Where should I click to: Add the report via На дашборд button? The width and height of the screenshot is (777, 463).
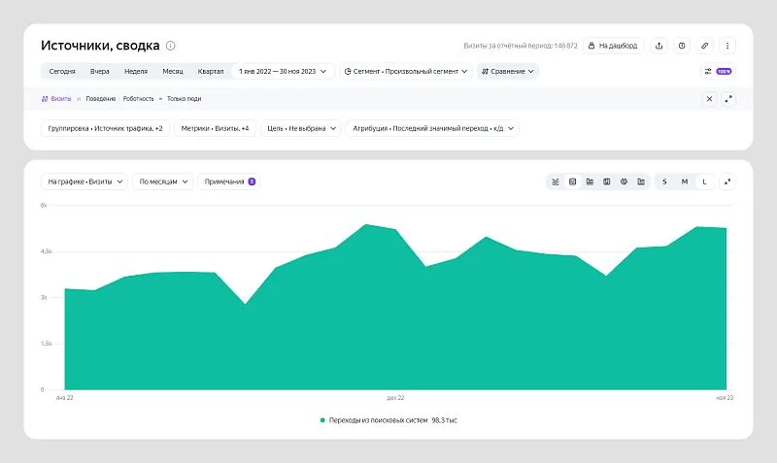click(x=613, y=46)
